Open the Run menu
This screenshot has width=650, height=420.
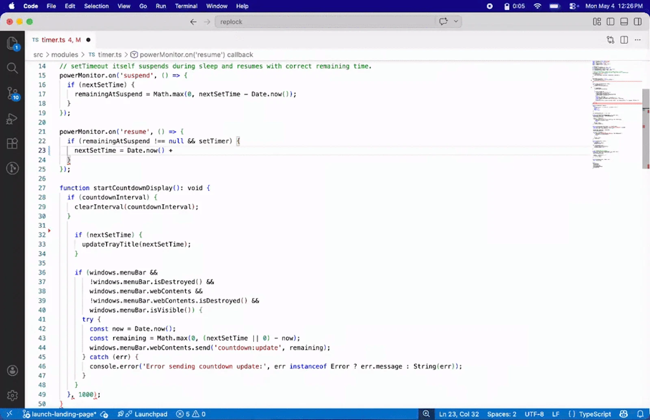point(161,6)
